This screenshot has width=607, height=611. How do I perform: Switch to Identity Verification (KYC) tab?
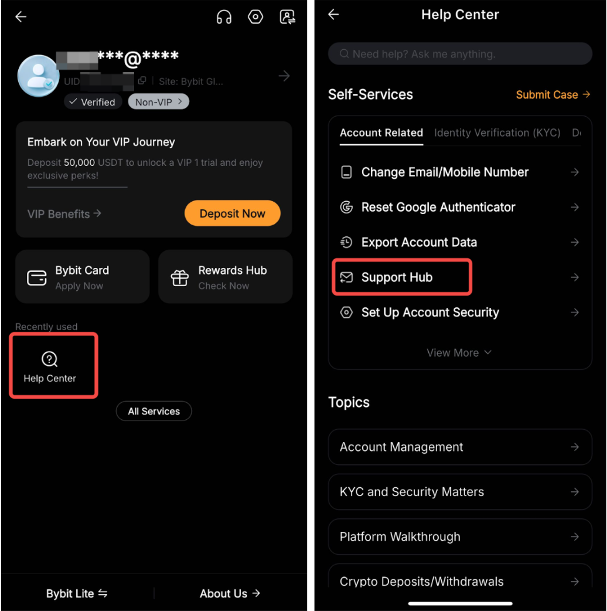click(x=497, y=133)
